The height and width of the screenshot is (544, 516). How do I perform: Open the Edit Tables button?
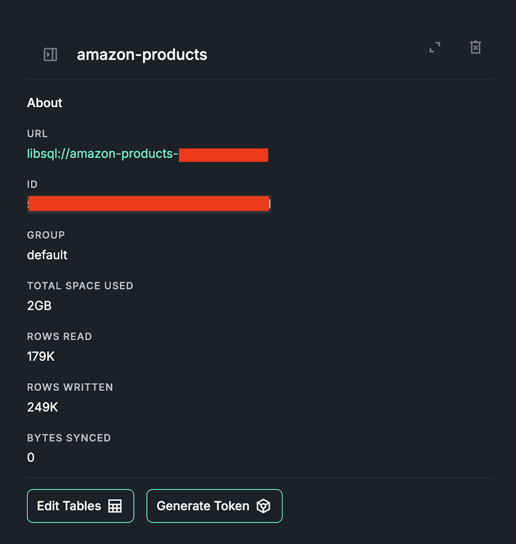(x=69, y=506)
